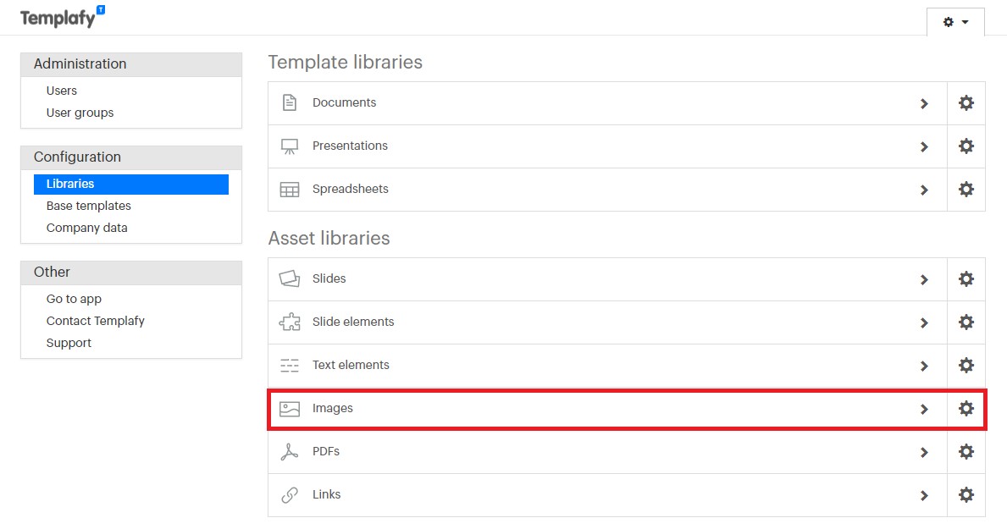
Task: Open the Users administration page
Action: pos(61,90)
